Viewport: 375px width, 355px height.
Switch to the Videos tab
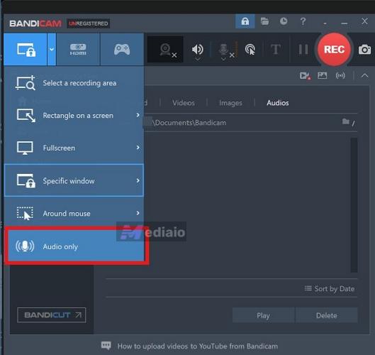tap(184, 103)
